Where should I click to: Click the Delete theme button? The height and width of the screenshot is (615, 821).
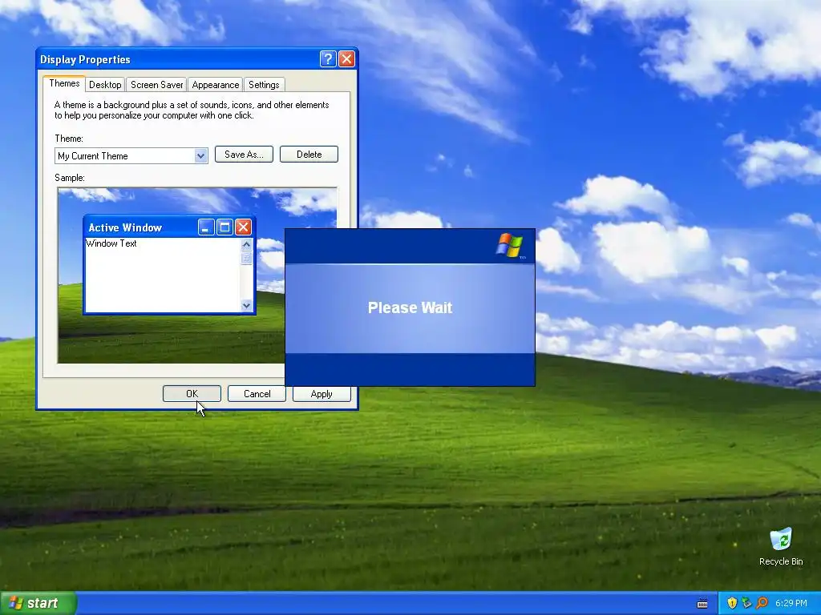[309, 155]
